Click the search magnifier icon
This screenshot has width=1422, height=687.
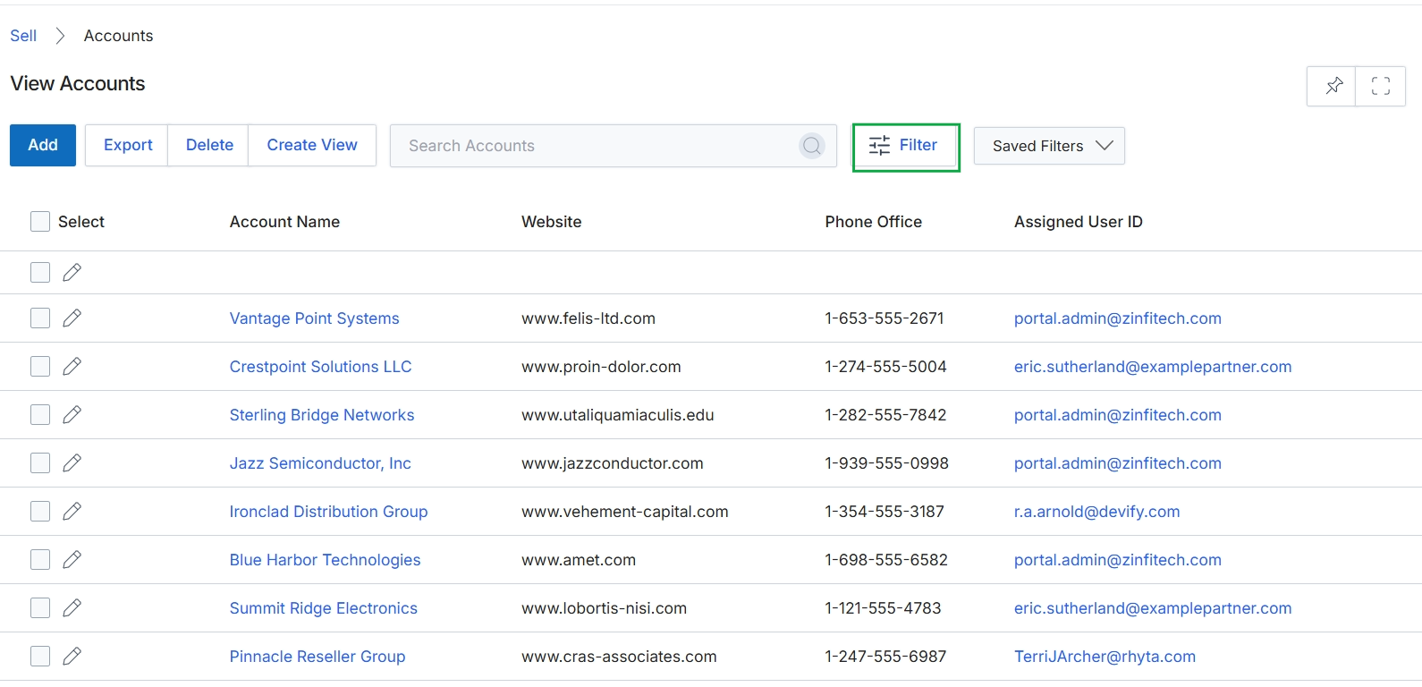coord(812,146)
